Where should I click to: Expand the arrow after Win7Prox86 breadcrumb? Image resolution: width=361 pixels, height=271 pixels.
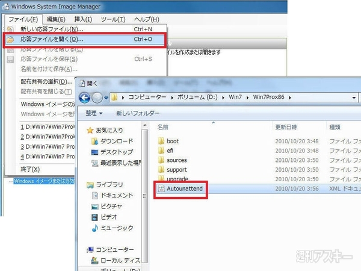290,98
